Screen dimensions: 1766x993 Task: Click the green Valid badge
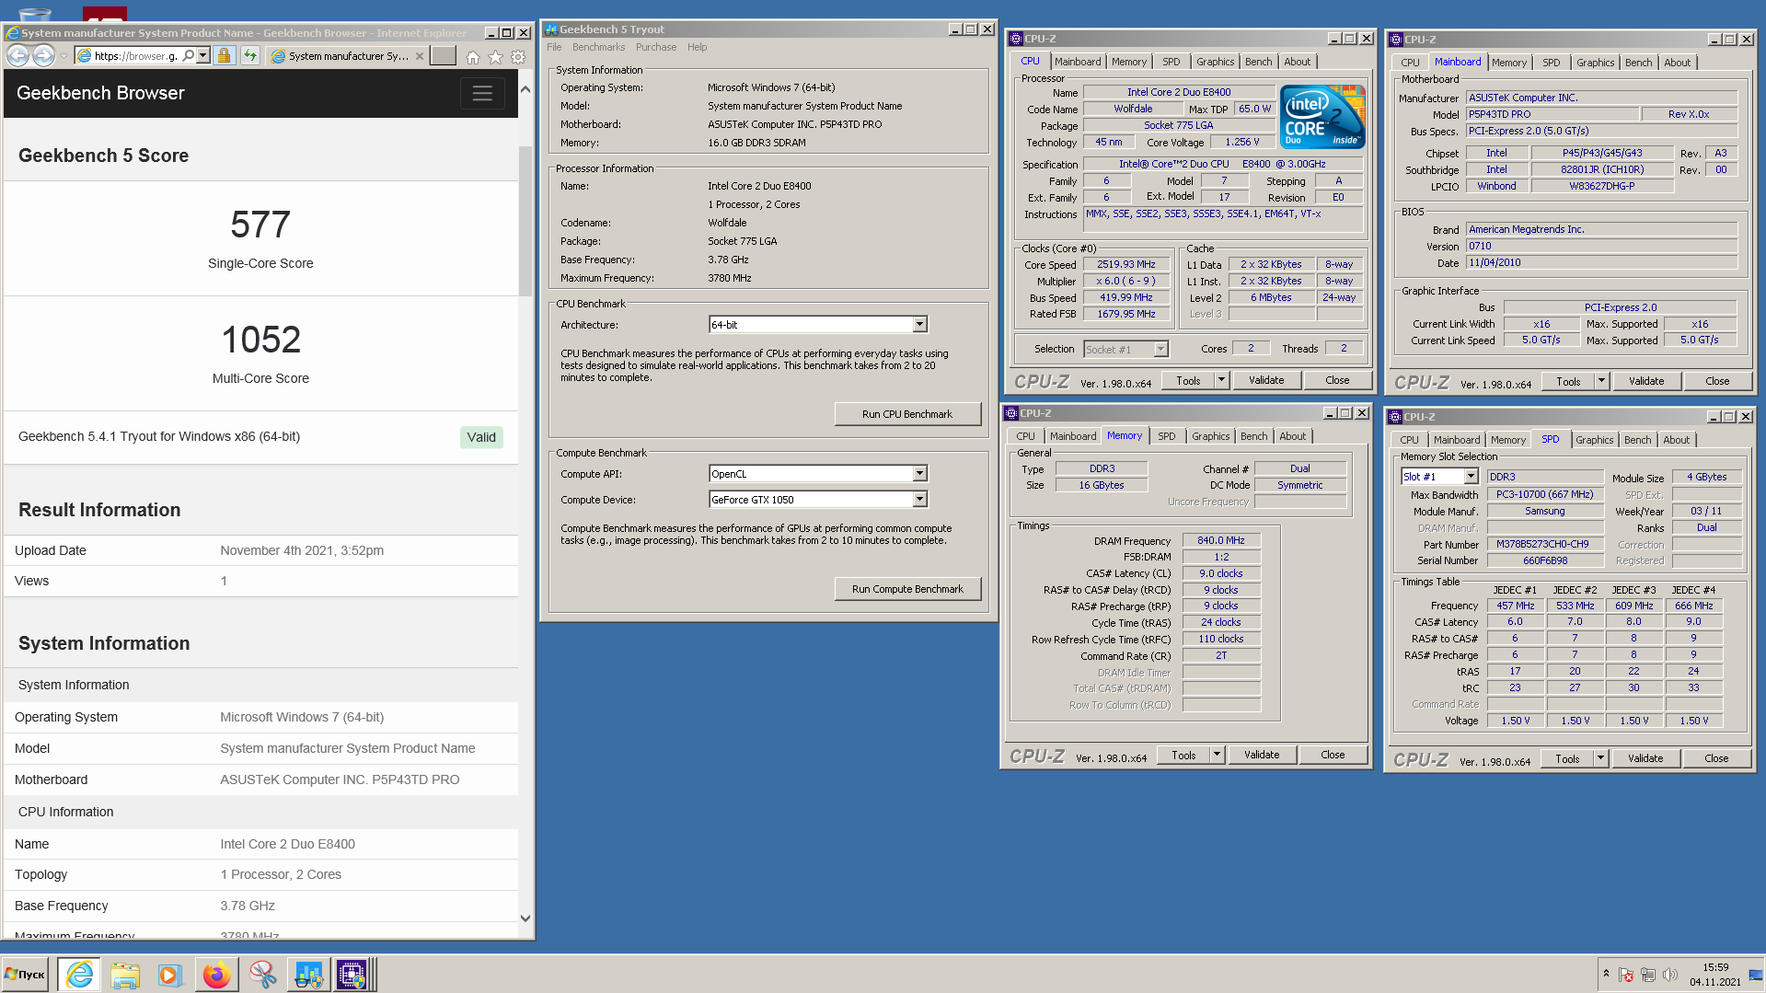pyautogui.click(x=481, y=437)
